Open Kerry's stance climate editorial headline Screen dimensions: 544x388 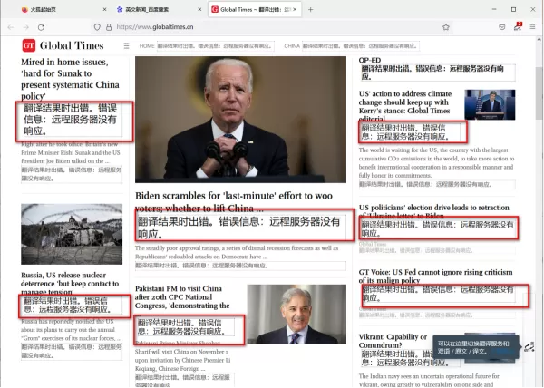(405, 106)
